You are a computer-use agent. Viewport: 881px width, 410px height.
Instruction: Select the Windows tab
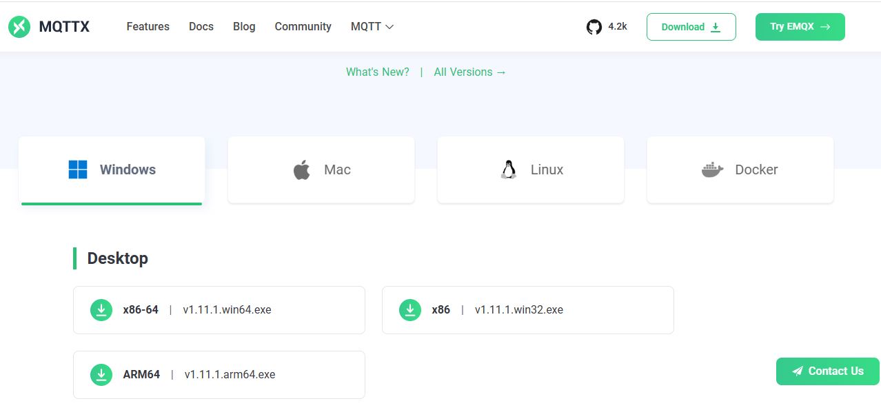pos(112,170)
